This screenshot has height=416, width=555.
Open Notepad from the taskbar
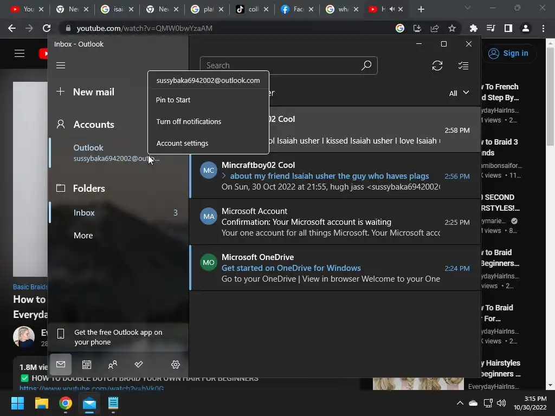coord(113,403)
